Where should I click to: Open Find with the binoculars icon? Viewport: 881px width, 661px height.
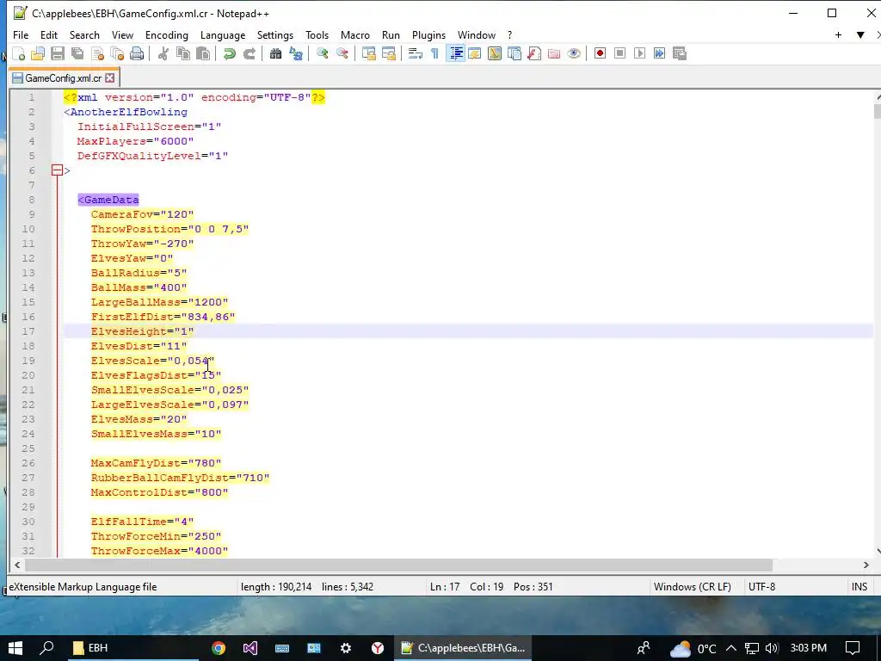click(275, 53)
